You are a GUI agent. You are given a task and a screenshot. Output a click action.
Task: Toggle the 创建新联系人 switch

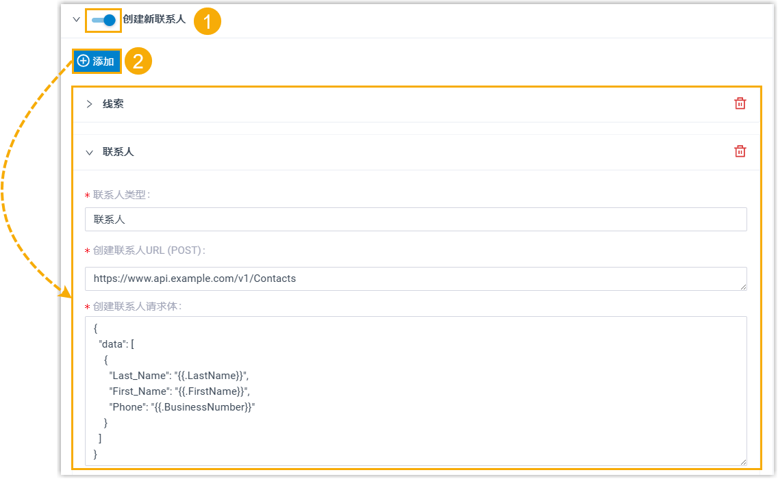point(103,20)
